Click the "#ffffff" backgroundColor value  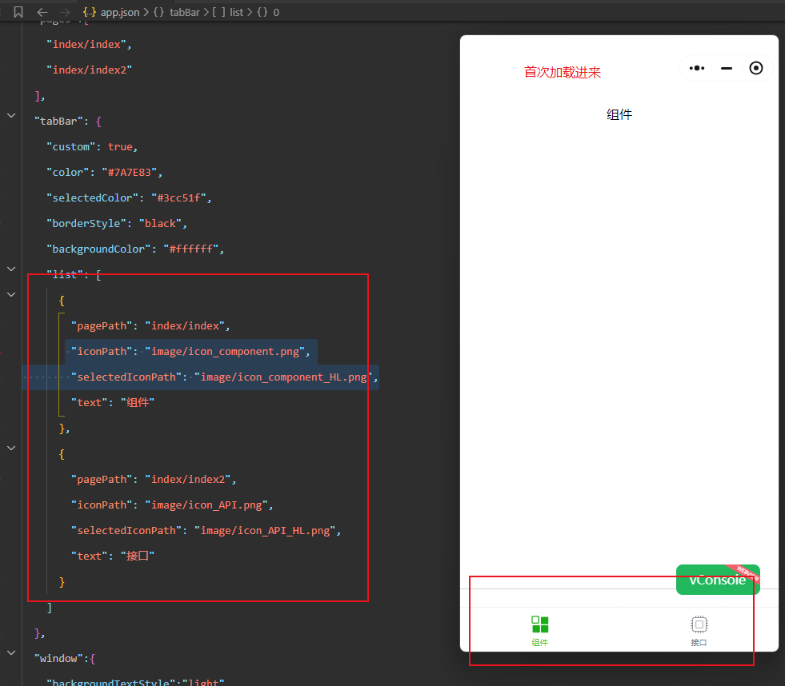190,249
